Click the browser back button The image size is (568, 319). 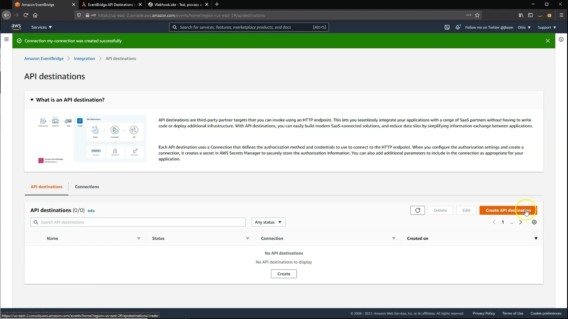click(x=6, y=15)
